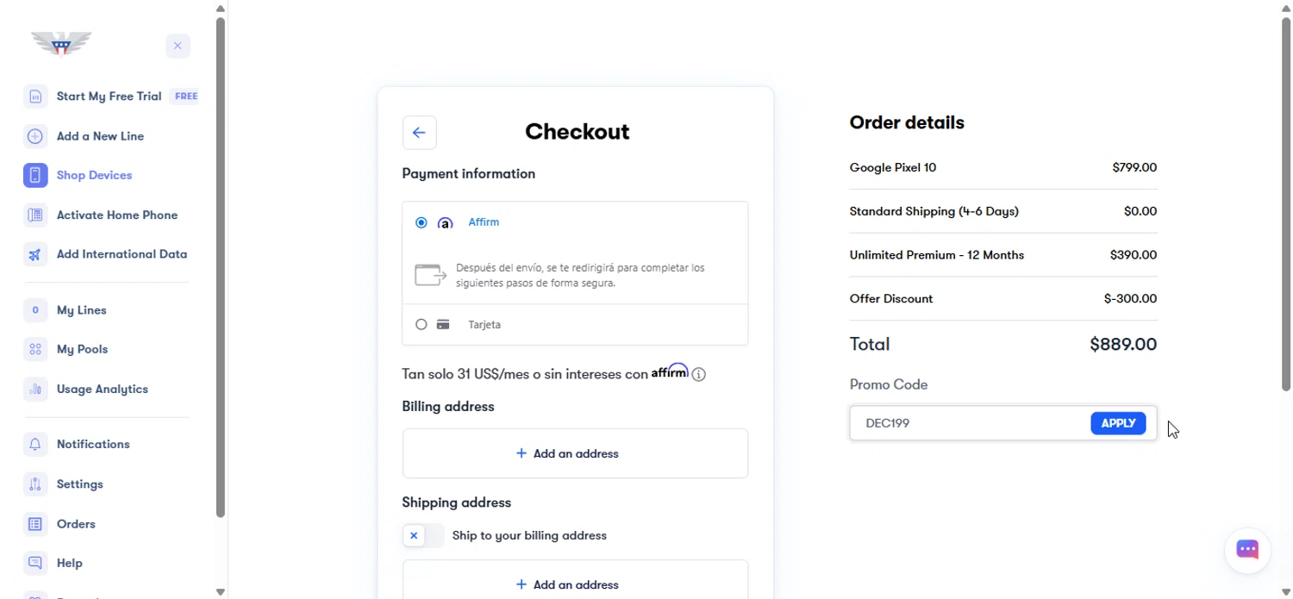Open Shop Devices phone icon

[35, 175]
